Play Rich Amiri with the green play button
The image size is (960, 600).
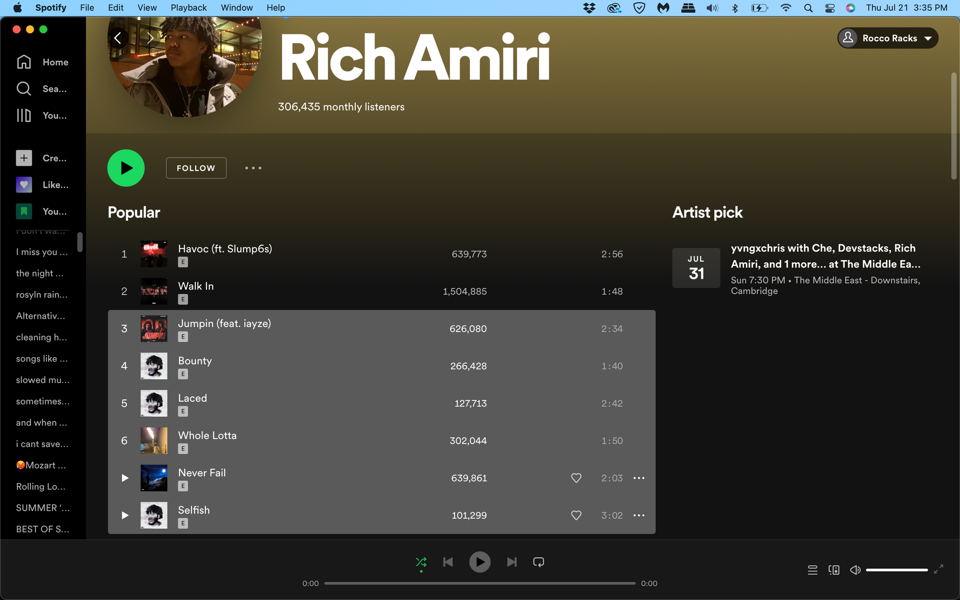coord(126,168)
